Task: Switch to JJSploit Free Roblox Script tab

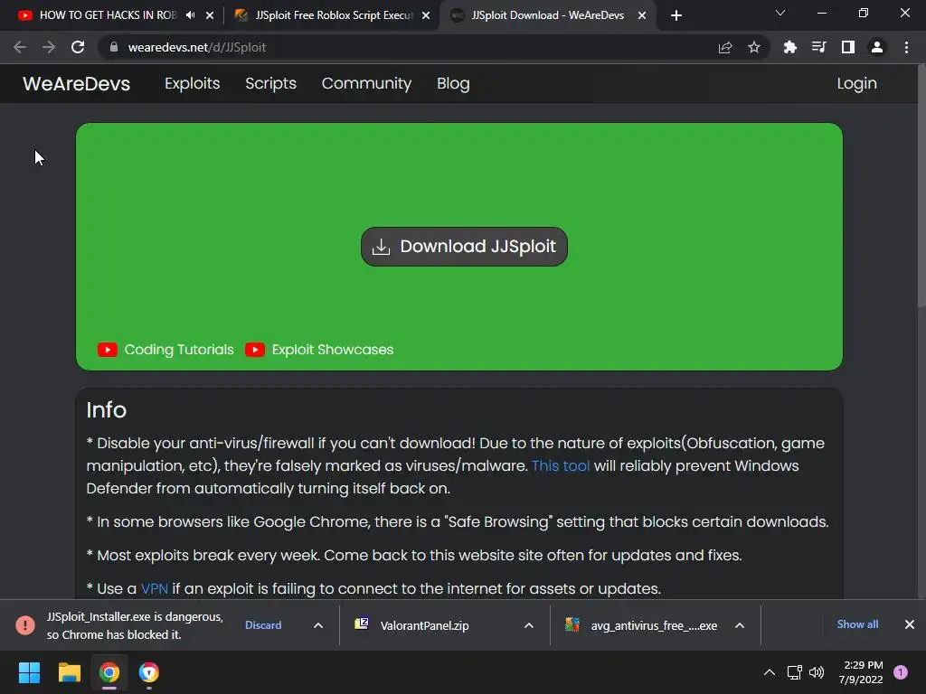Action: pyautogui.click(x=332, y=15)
